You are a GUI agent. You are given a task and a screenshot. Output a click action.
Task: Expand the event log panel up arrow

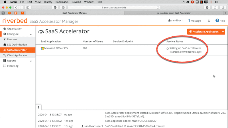38,107
